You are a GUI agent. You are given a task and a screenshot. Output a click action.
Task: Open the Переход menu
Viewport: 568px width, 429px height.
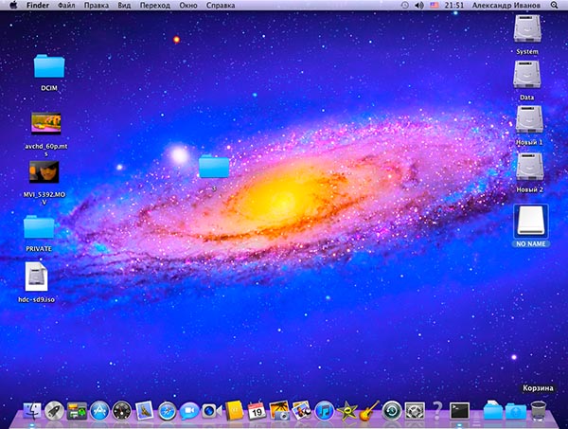tap(154, 5)
